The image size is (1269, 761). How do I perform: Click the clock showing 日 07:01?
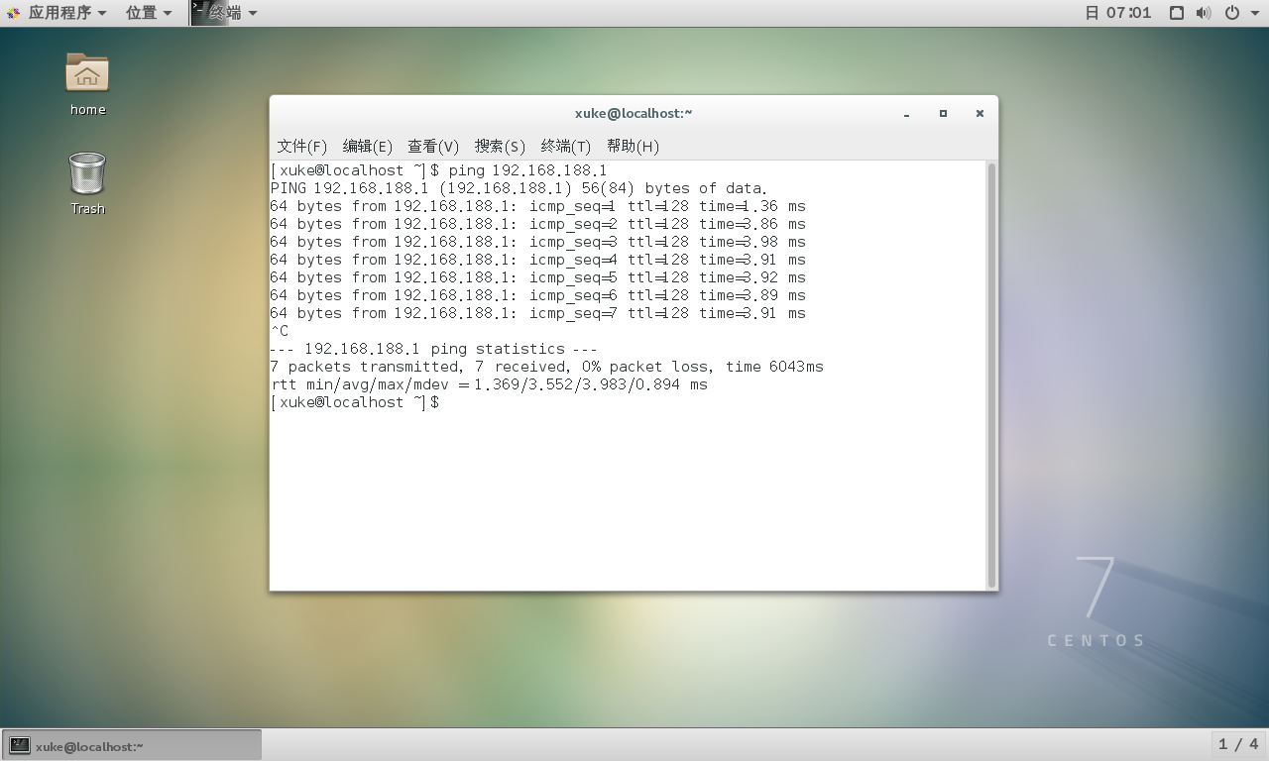[x=1118, y=13]
